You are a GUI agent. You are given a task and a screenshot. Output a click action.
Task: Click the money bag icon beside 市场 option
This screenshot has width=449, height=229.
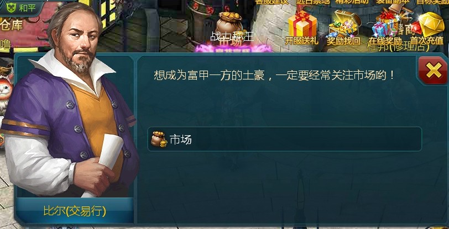pos(159,139)
